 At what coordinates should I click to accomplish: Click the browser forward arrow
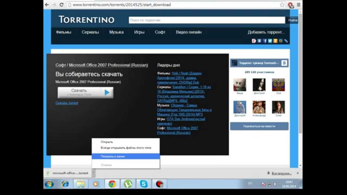pos(54,5)
